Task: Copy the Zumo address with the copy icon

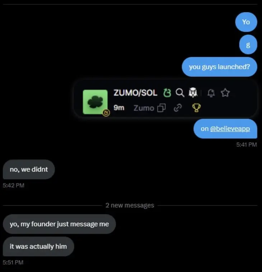Action: pyautogui.click(x=162, y=108)
